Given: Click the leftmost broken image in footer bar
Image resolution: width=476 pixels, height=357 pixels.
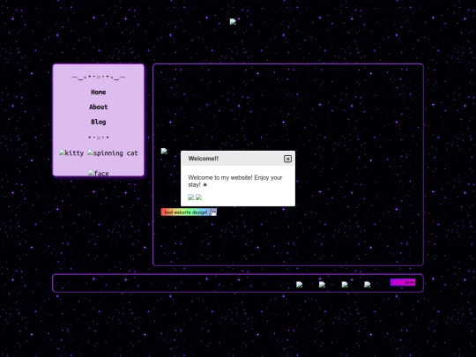Looking at the screenshot, I should coord(300,285).
